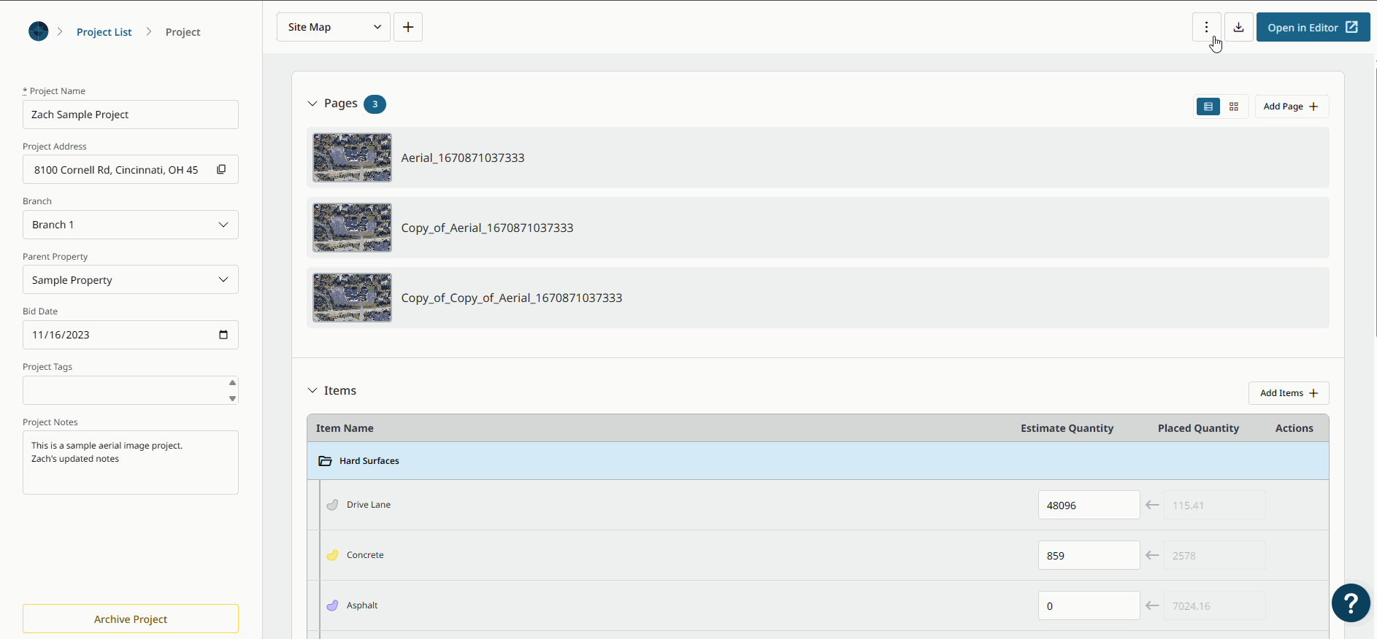This screenshot has width=1377, height=639.
Task: Copy placed quantity arrow for Asphalt
Action: pos(1152,605)
